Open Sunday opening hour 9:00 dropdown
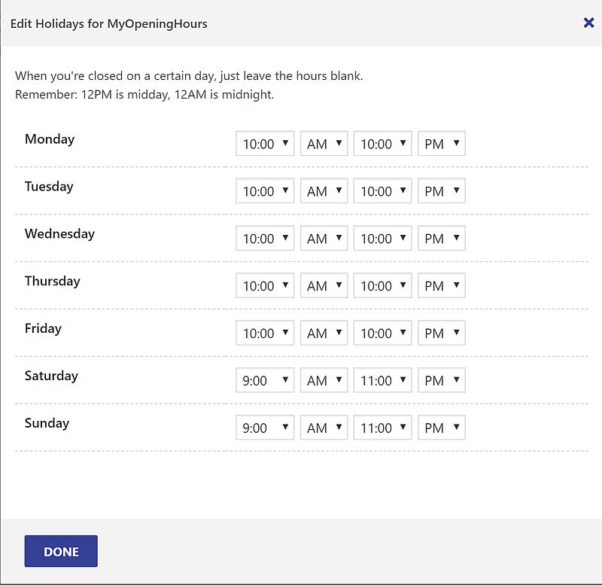 pyautogui.click(x=265, y=427)
